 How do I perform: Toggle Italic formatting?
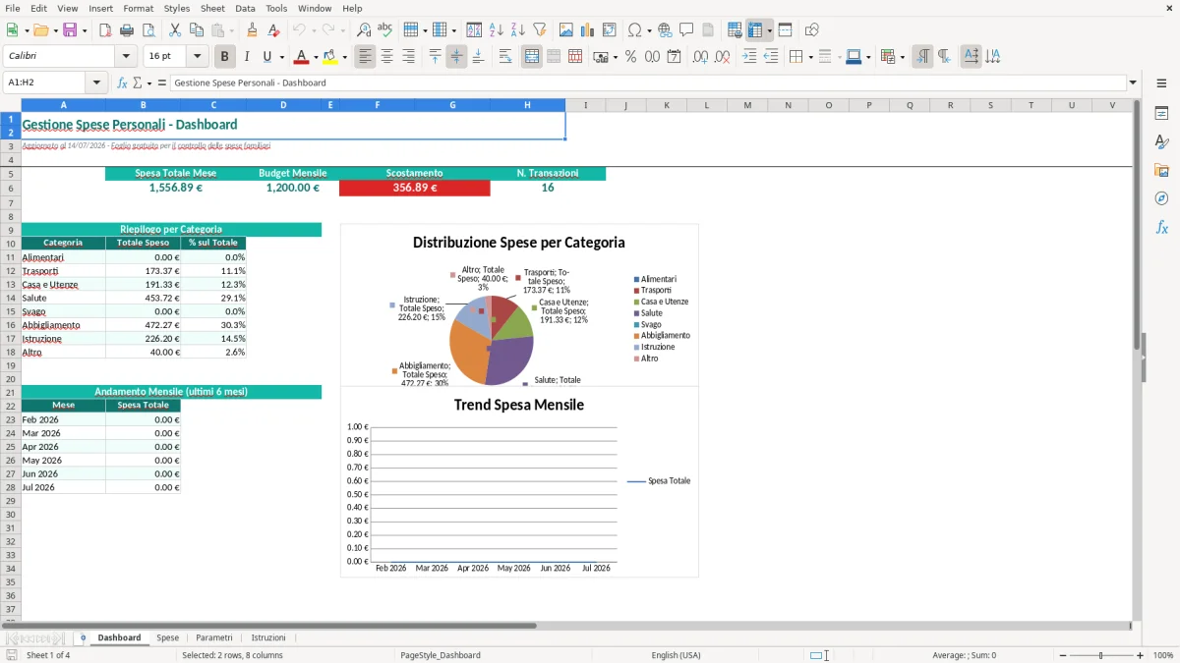point(247,57)
